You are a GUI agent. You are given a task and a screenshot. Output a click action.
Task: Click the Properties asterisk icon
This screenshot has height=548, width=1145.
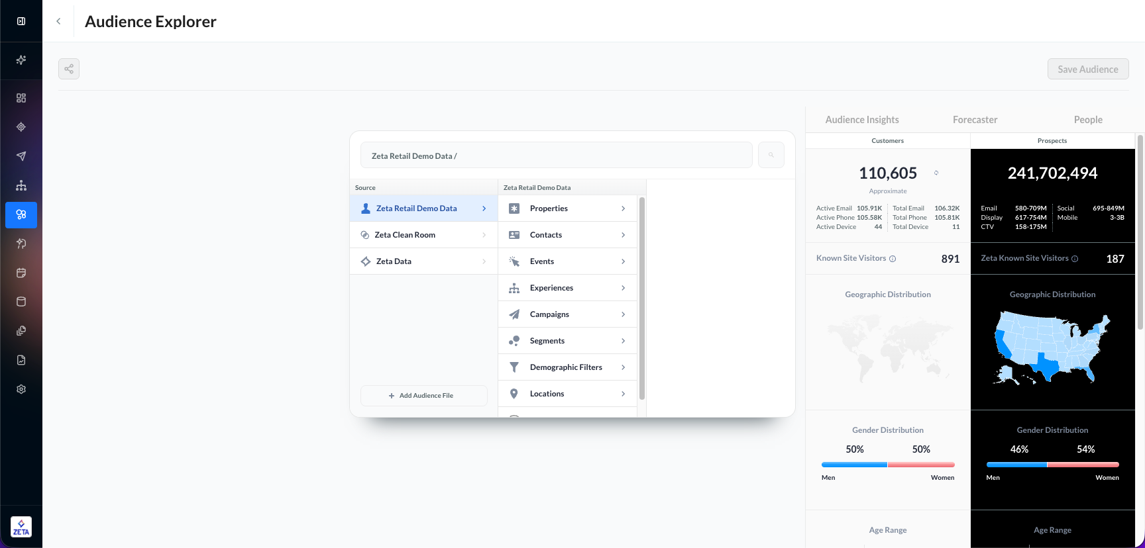click(514, 208)
